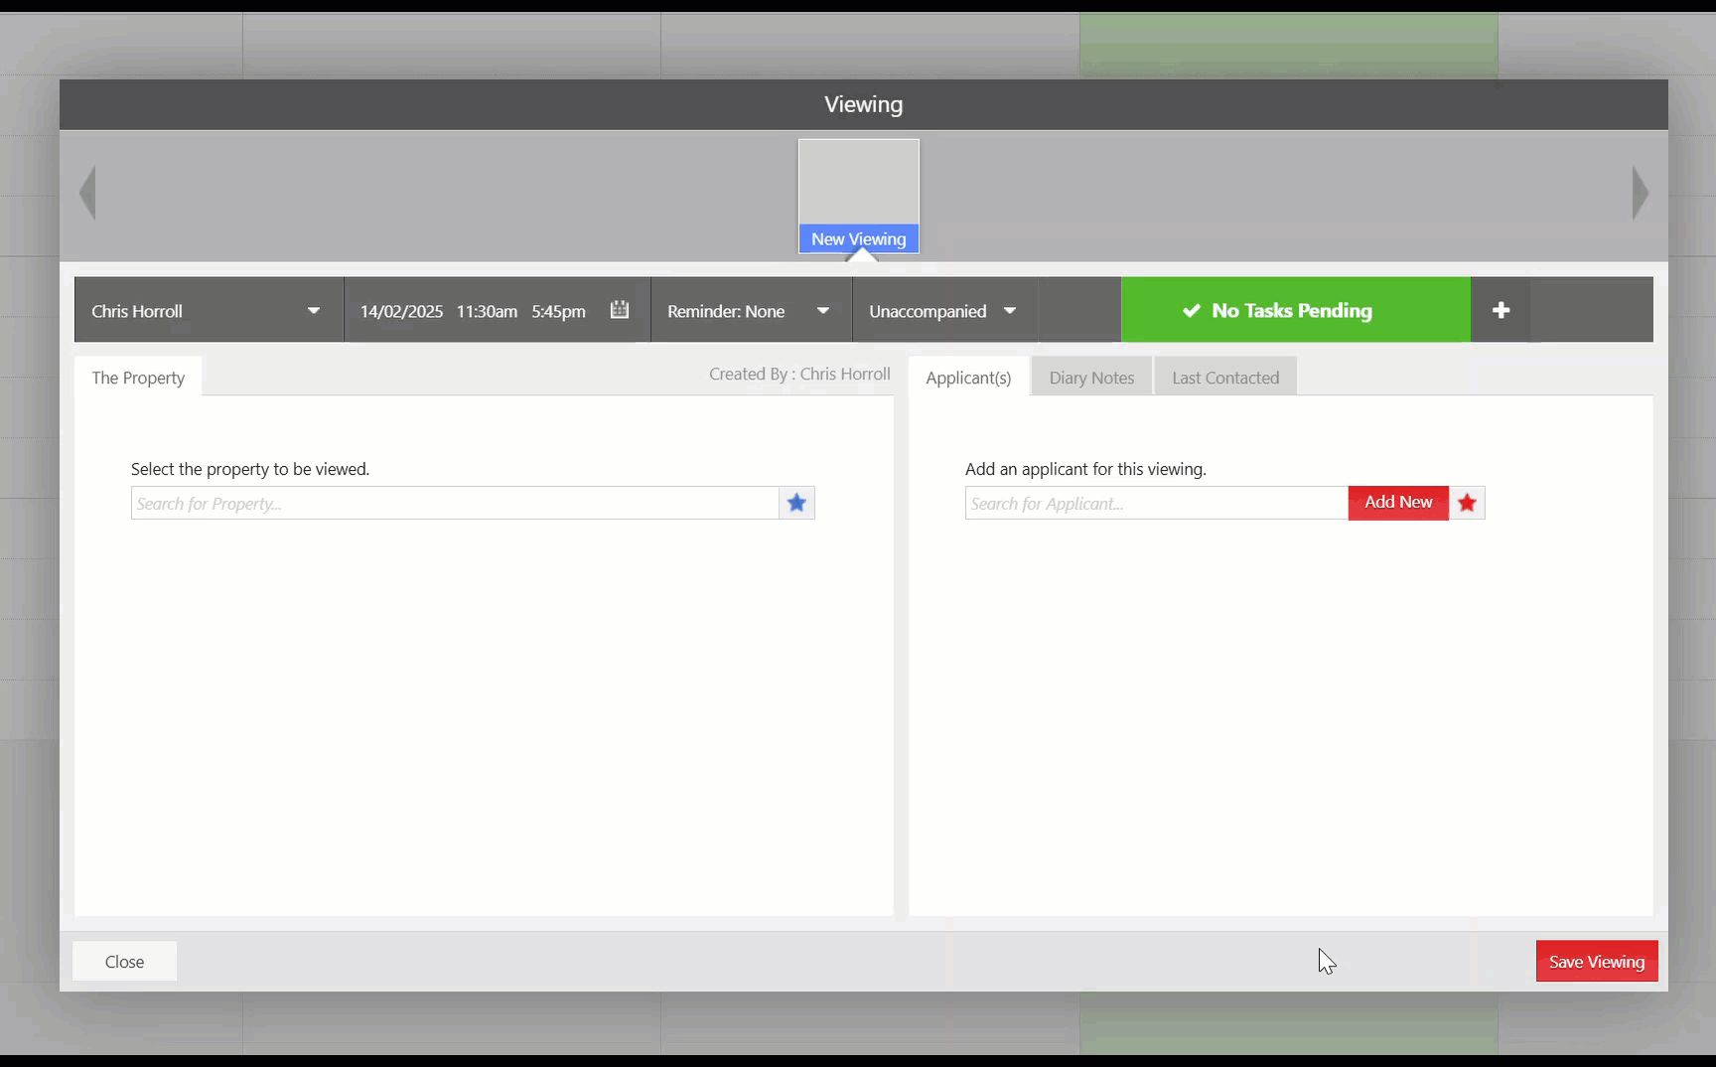Open the calendar date picker icon
The image size is (1716, 1067).
coord(620,310)
